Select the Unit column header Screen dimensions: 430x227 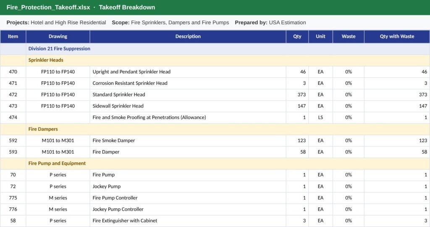click(x=320, y=37)
